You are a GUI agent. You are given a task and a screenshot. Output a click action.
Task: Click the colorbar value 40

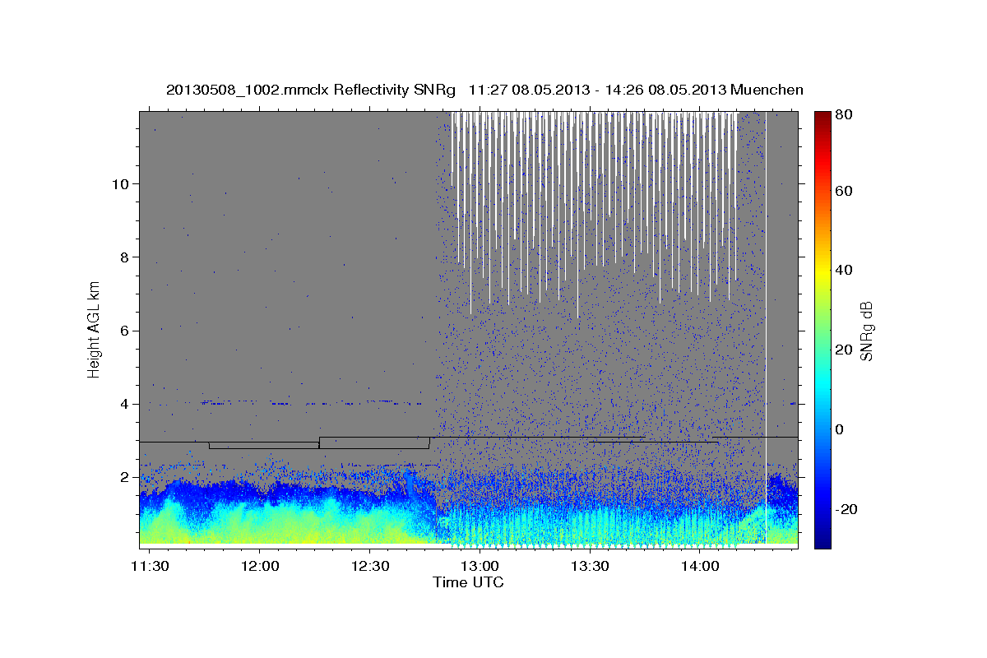point(845,270)
